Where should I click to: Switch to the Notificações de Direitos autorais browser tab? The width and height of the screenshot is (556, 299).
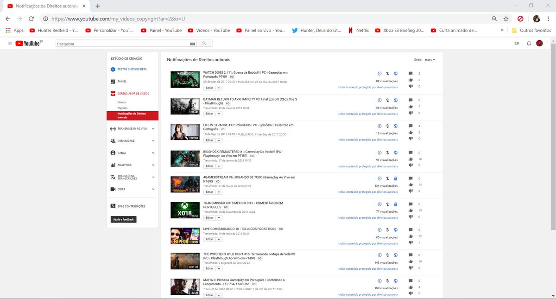(x=45, y=6)
